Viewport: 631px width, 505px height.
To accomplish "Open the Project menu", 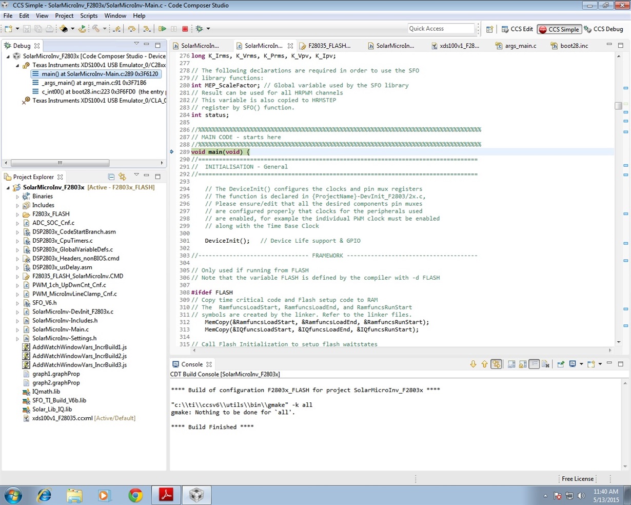I will 64,16.
